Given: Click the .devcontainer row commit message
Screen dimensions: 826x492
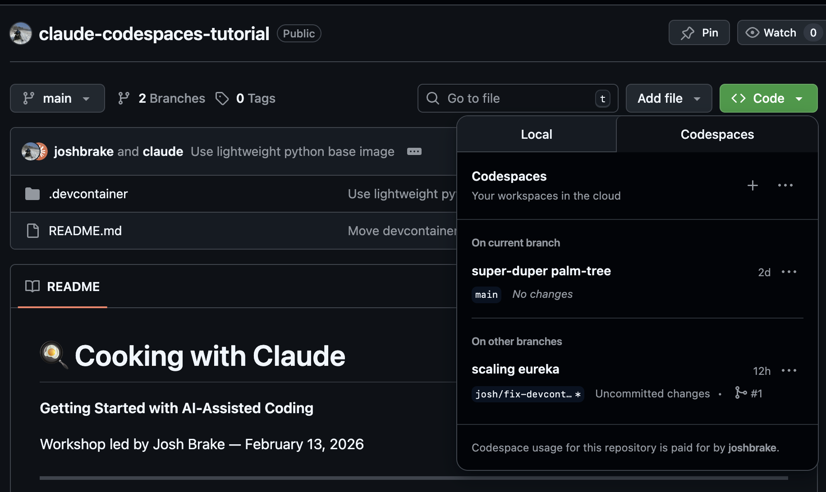Looking at the screenshot, I should (402, 194).
